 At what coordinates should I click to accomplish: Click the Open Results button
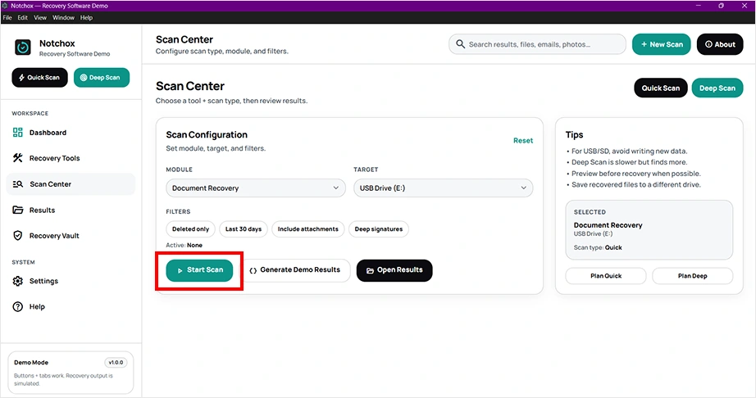tap(394, 270)
